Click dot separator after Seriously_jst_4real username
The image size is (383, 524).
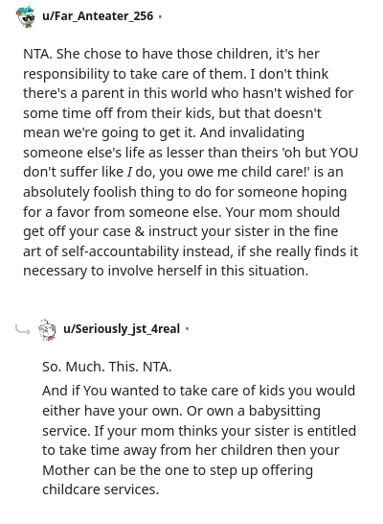click(x=187, y=329)
